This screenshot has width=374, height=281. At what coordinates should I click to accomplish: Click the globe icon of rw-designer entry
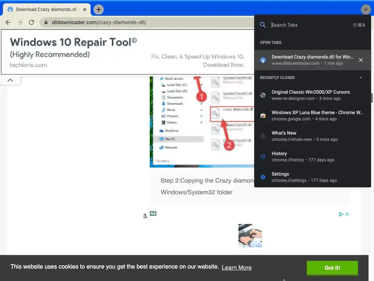[x=263, y=95]
